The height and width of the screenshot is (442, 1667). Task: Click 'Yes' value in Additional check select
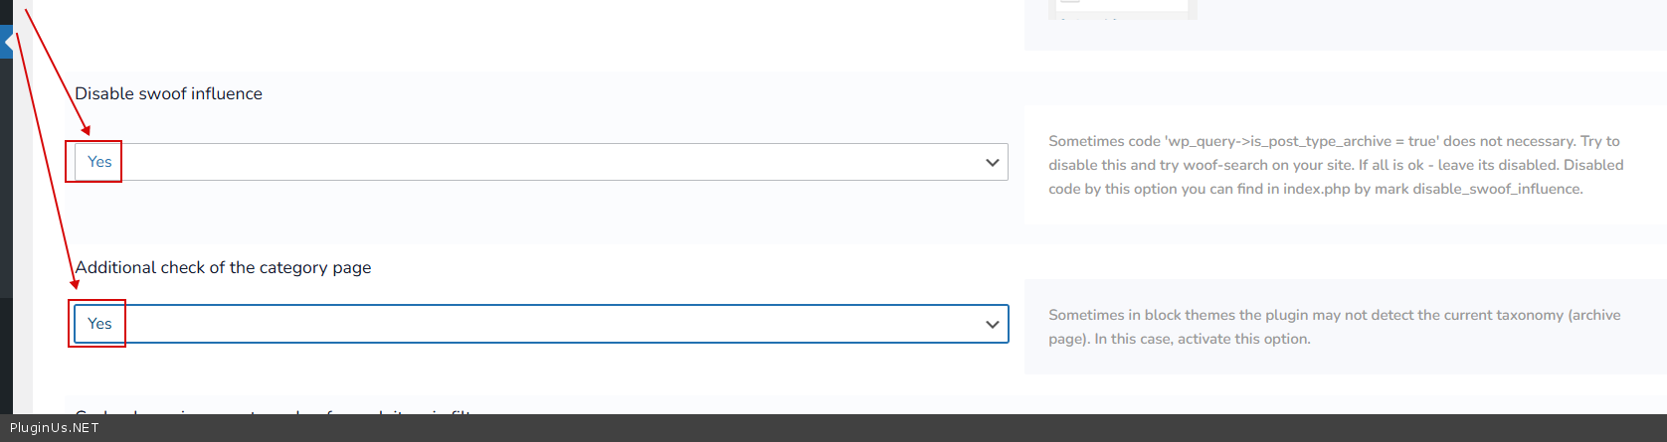[x=99, y=324]
